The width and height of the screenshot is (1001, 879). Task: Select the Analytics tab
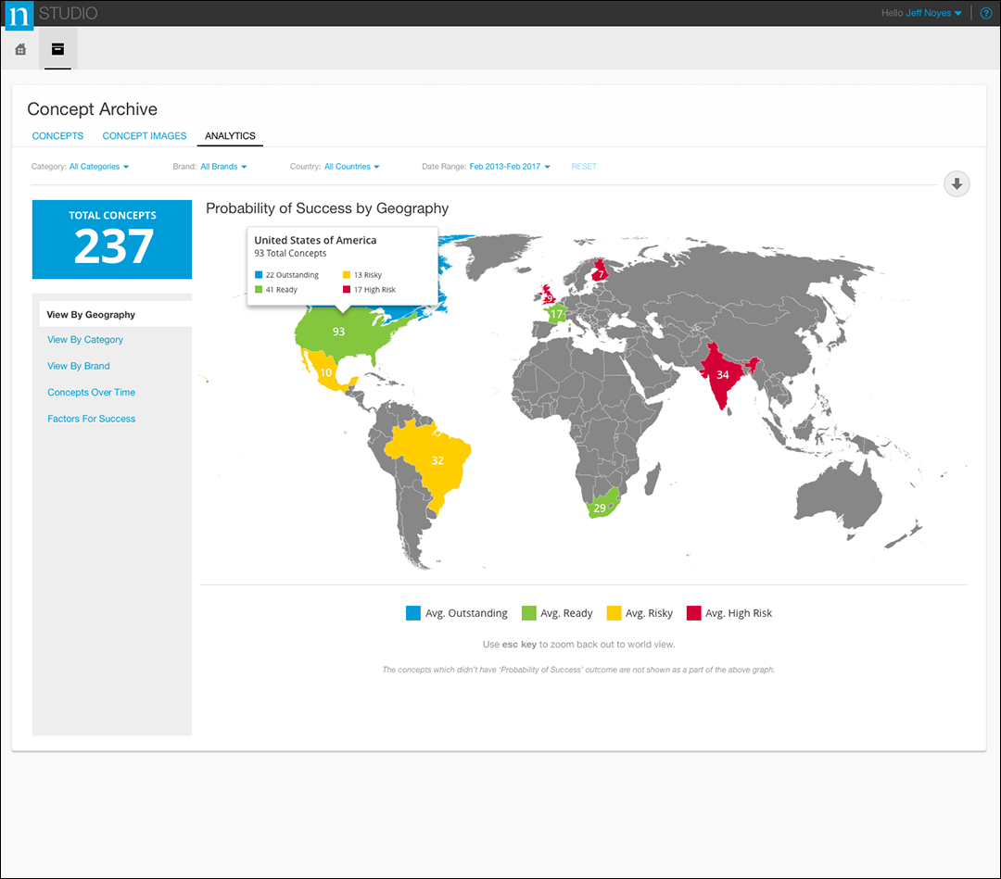pos(230,136)
